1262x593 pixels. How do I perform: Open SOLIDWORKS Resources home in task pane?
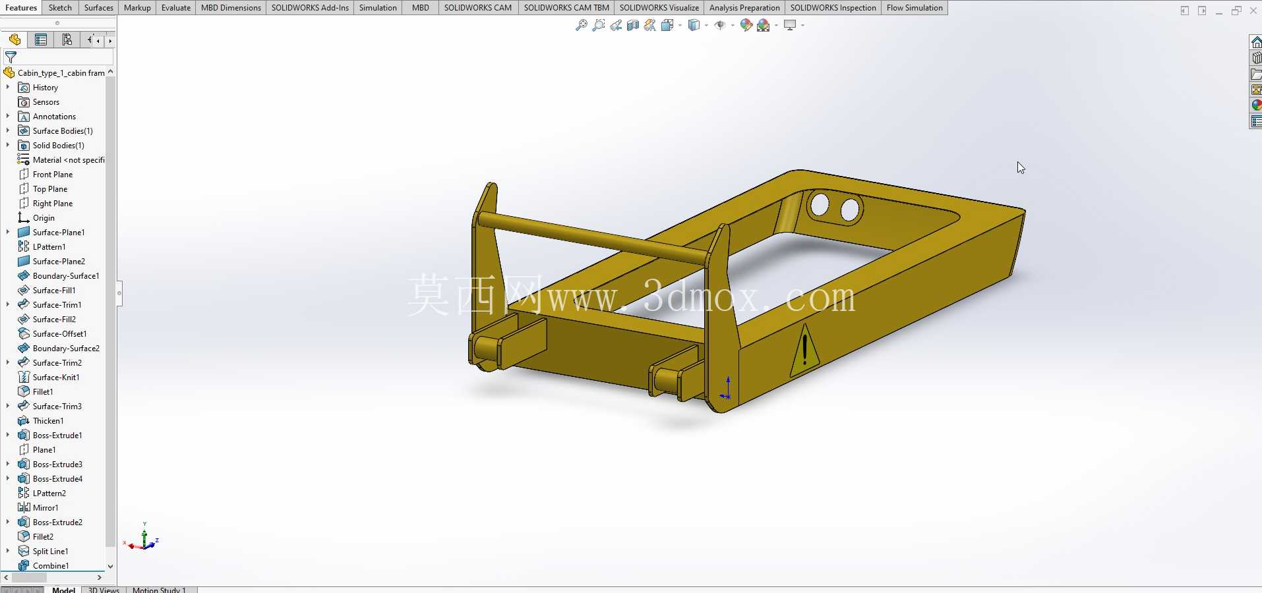(x=1256, y=42)
